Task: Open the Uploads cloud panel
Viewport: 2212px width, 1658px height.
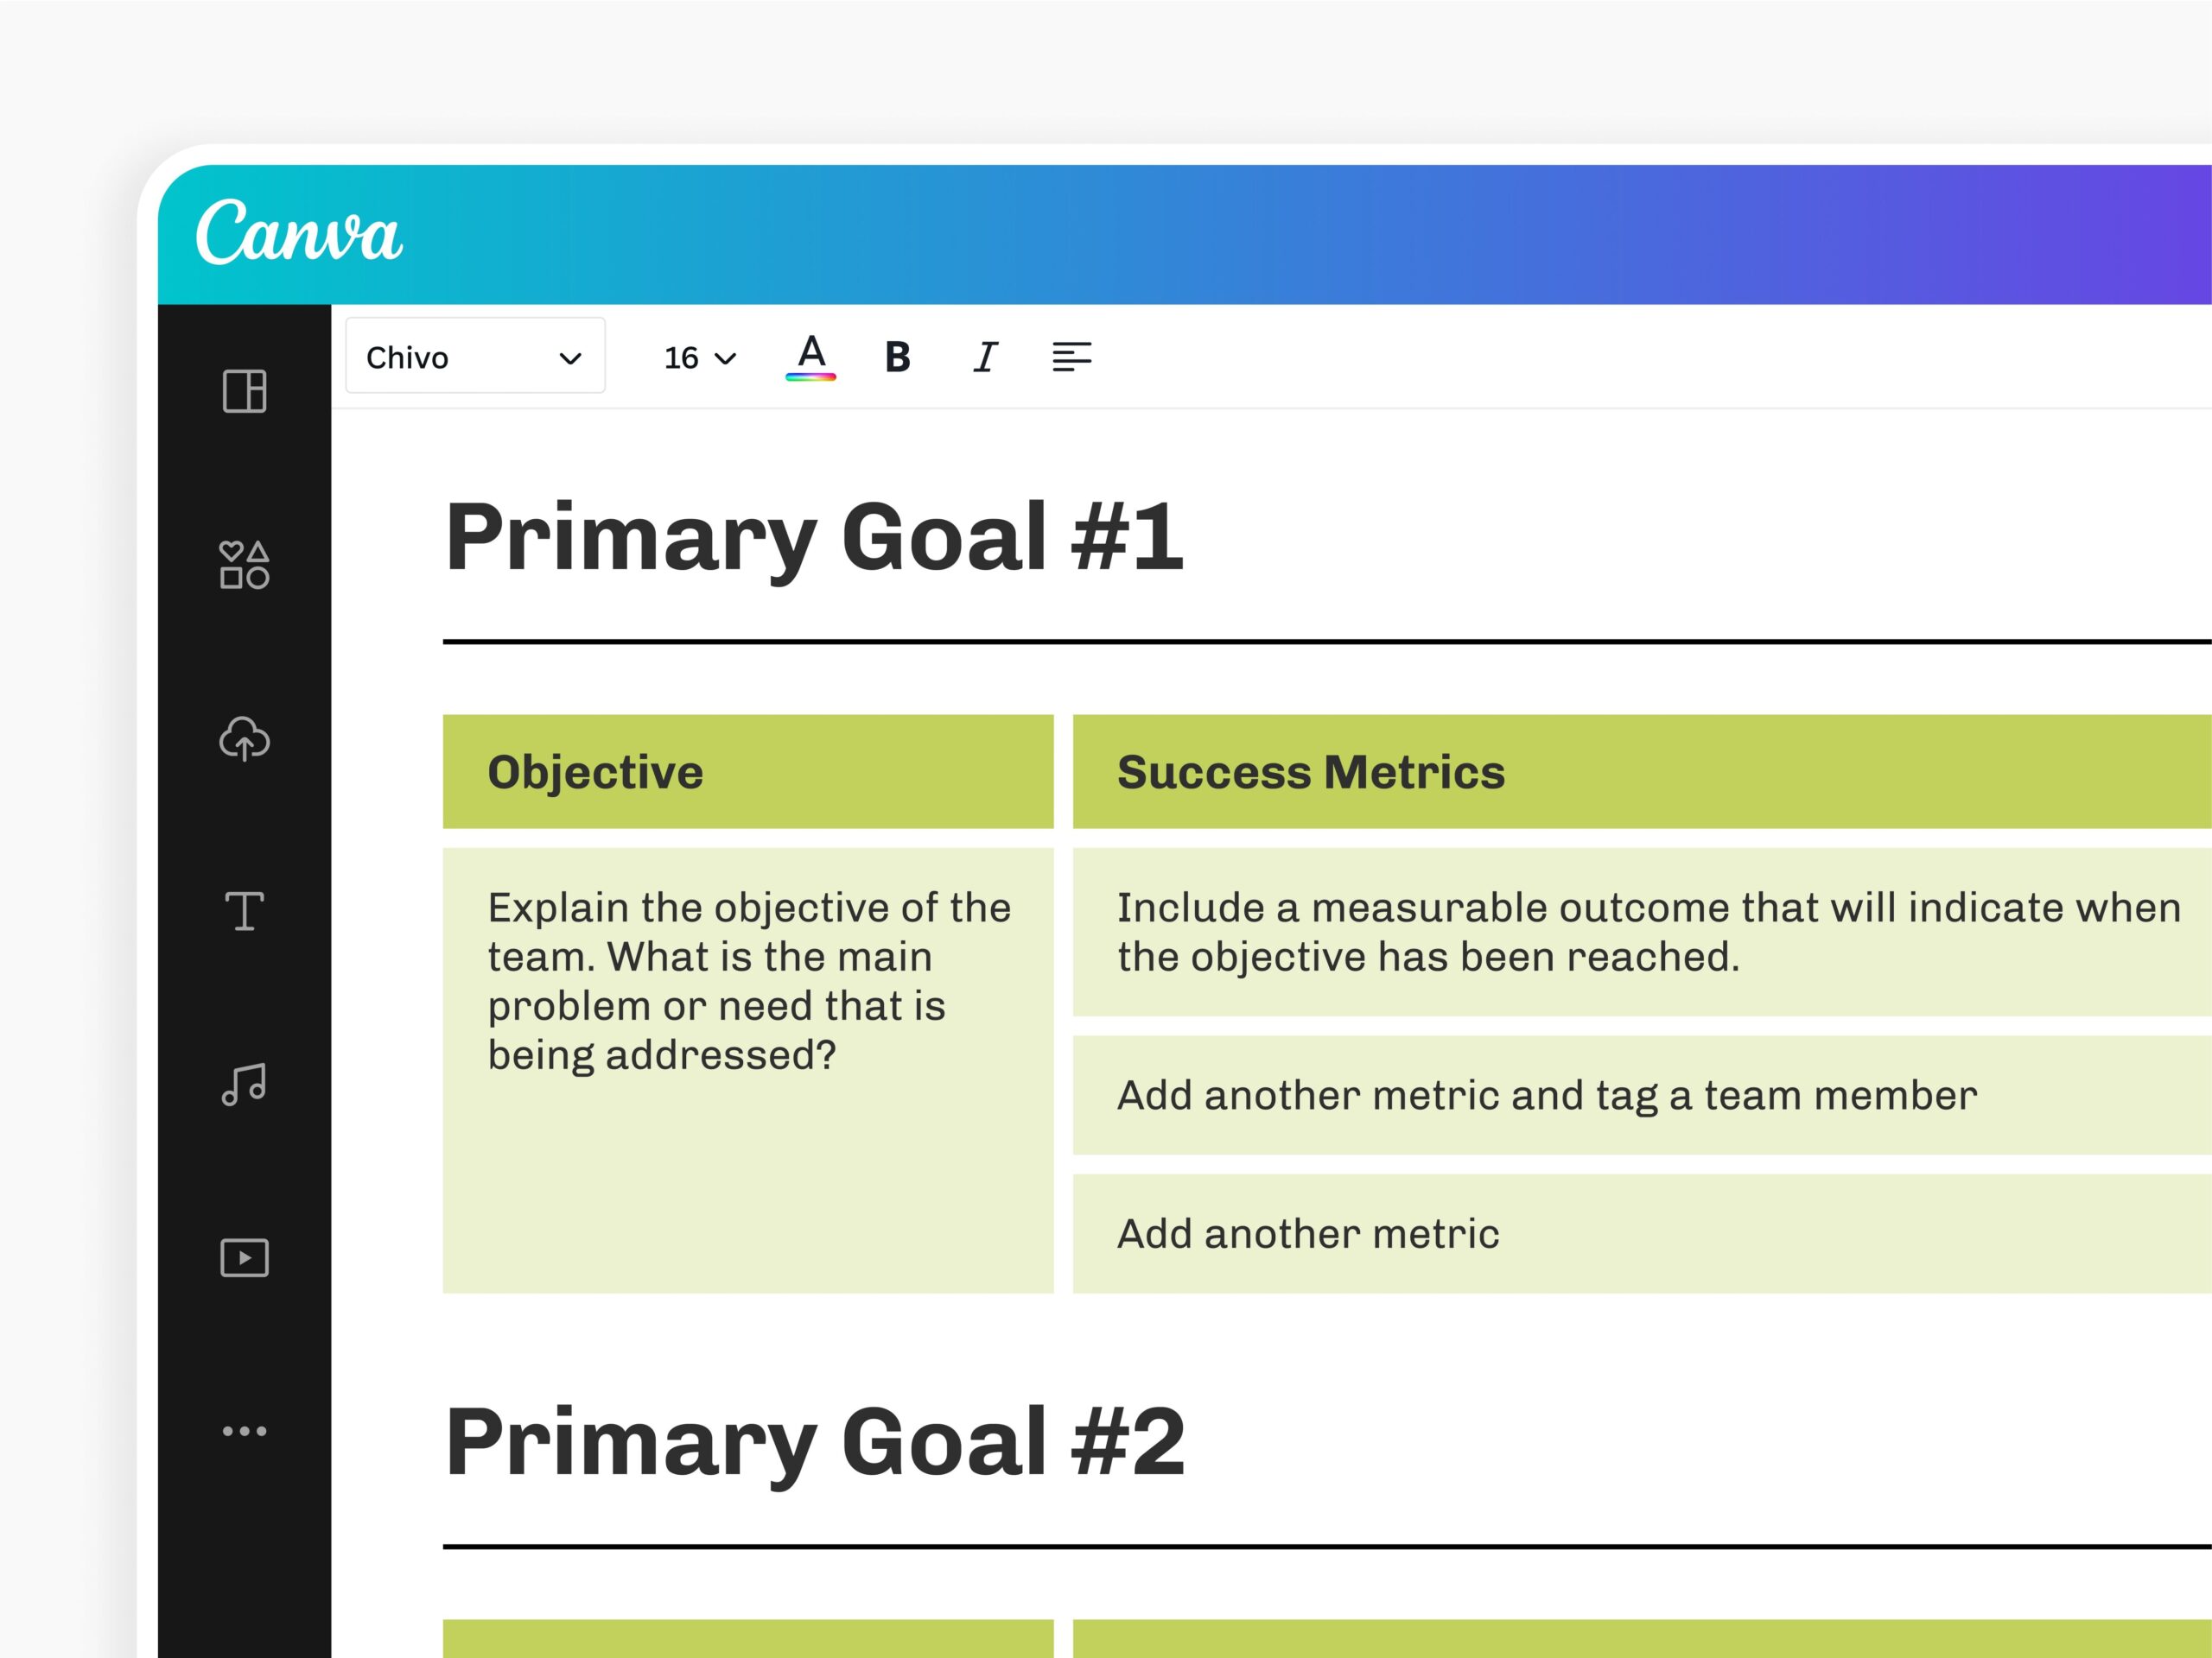Action: 244,738
